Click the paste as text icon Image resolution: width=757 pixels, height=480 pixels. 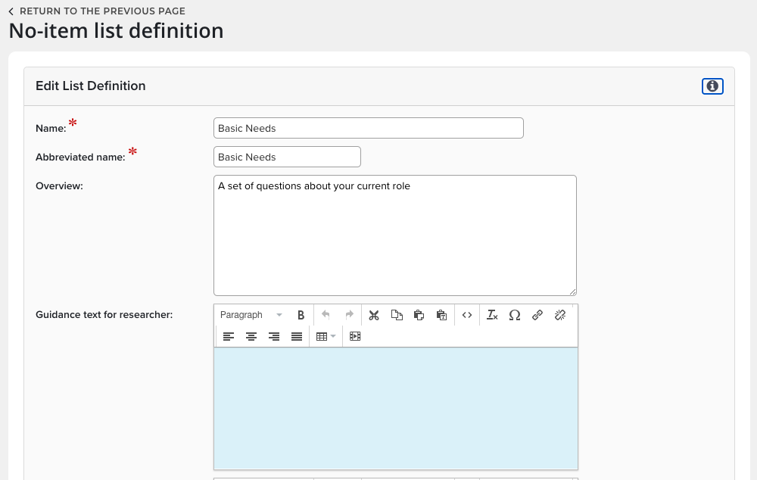(442, 315)
